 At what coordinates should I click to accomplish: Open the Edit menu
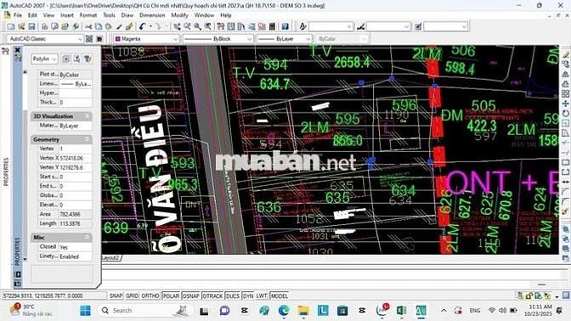click(x=32, y=15)
